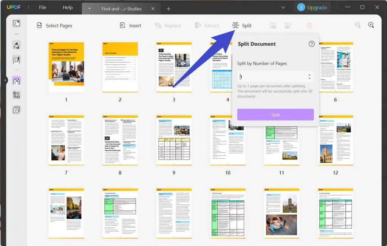Increase page count with the up arrow
The height and width of the screenshot is (246, 387).
point(308,74)
